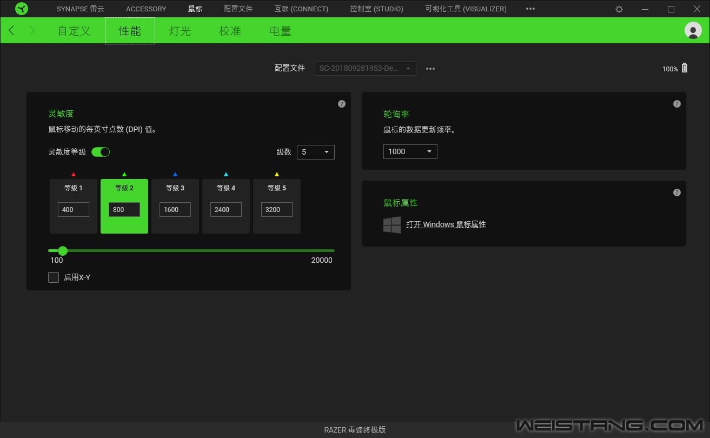This screenshot has width=710, height=438.
Task: Open help for the 鼠标属性 panel
Action: [677, 193]
